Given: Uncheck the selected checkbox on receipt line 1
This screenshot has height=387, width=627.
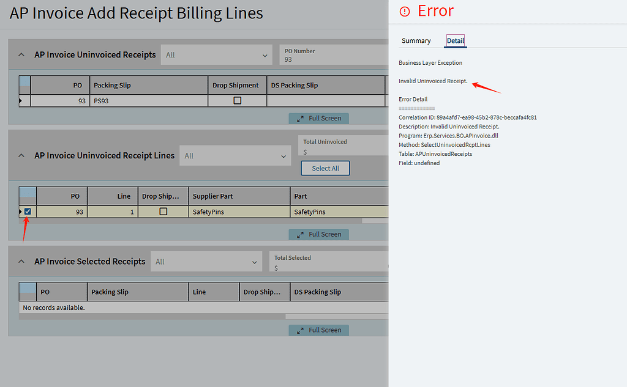Looking at the screenshot, I should [x=27, y=211].
